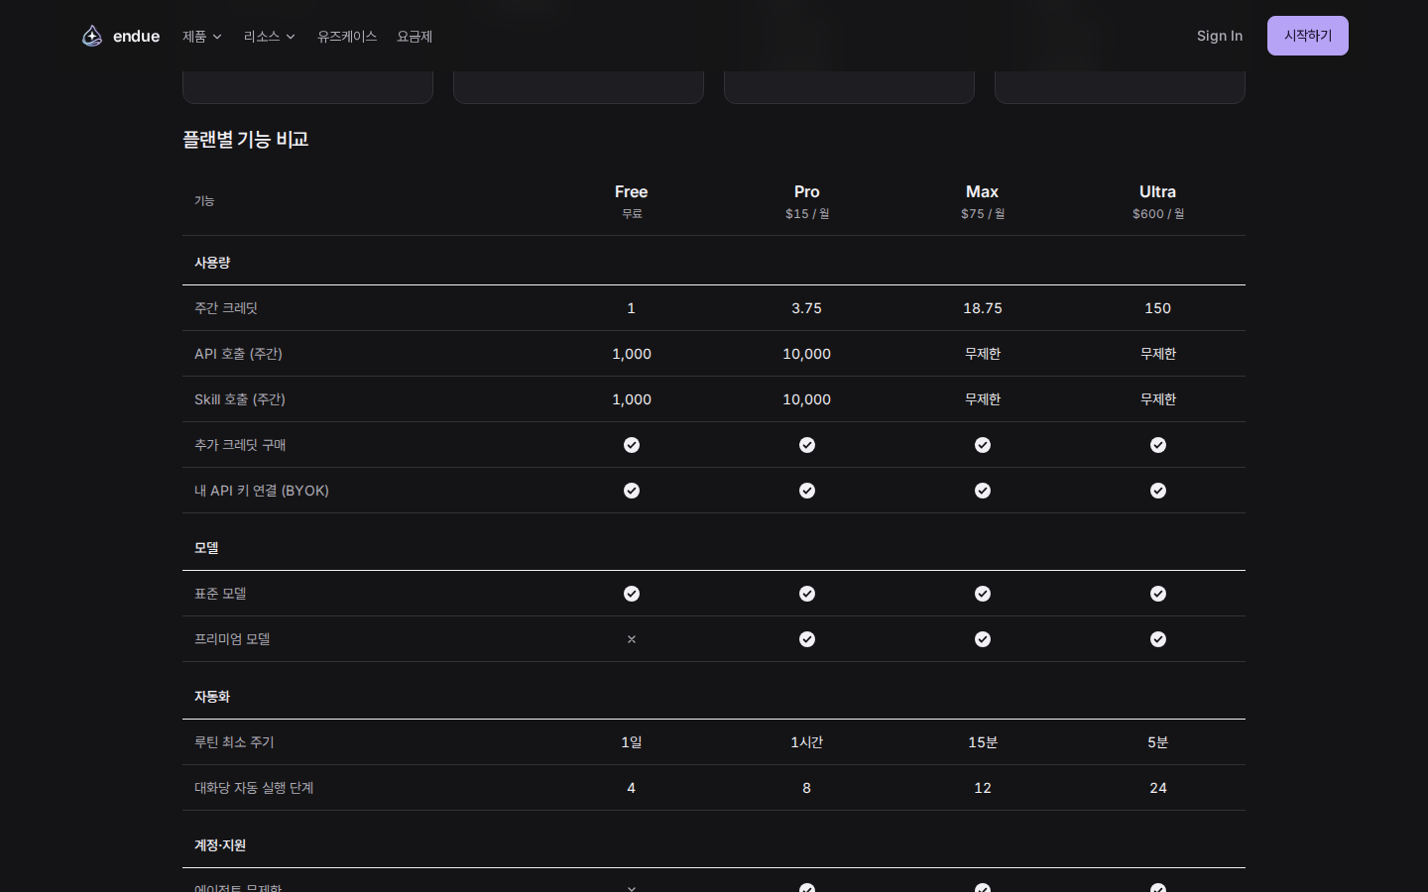Click the 표준 모델 check icon under Free
Screen dimensions: 1428x892
pos(632,594)
